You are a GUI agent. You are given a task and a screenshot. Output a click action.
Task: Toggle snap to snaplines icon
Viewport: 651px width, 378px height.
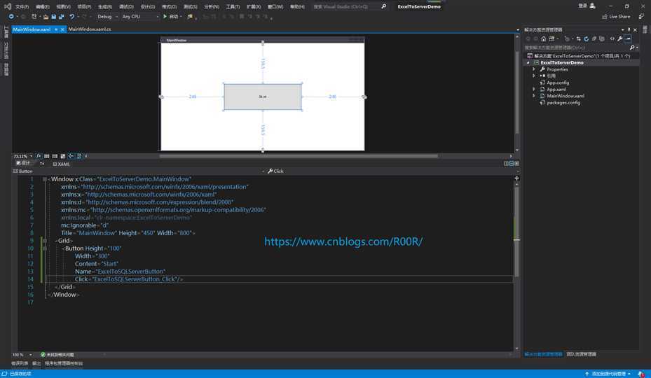71,156
